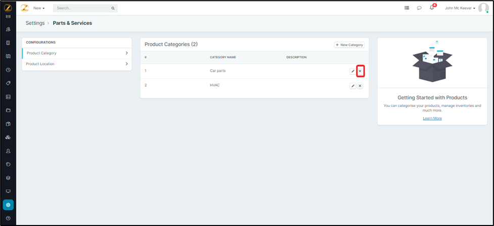Click the Search input field
Screen dimensions: 494x226
81,8
